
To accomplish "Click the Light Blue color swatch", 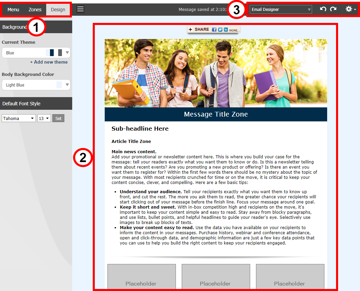I will coord(59,85).
